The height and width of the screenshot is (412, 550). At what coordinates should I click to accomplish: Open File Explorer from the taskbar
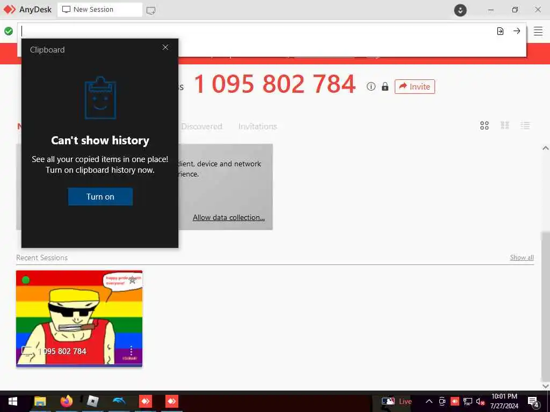click(x=40, y=401)
